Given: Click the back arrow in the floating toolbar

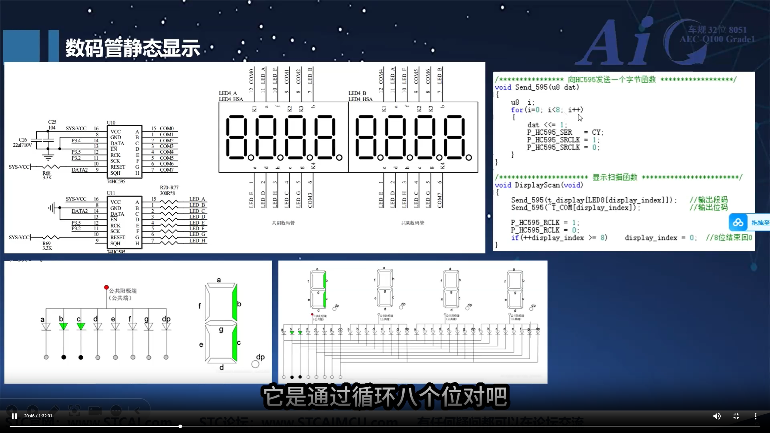Looking at the screenshot, I should point(12,410).
